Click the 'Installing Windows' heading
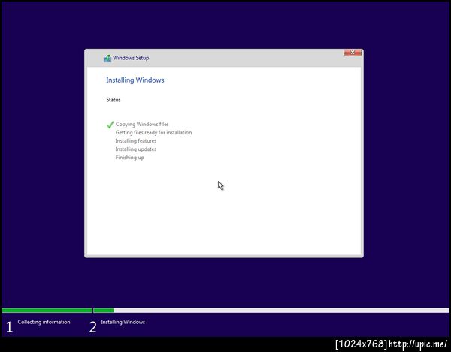Viewport: 451px width, 352px height. pos(135,80)
